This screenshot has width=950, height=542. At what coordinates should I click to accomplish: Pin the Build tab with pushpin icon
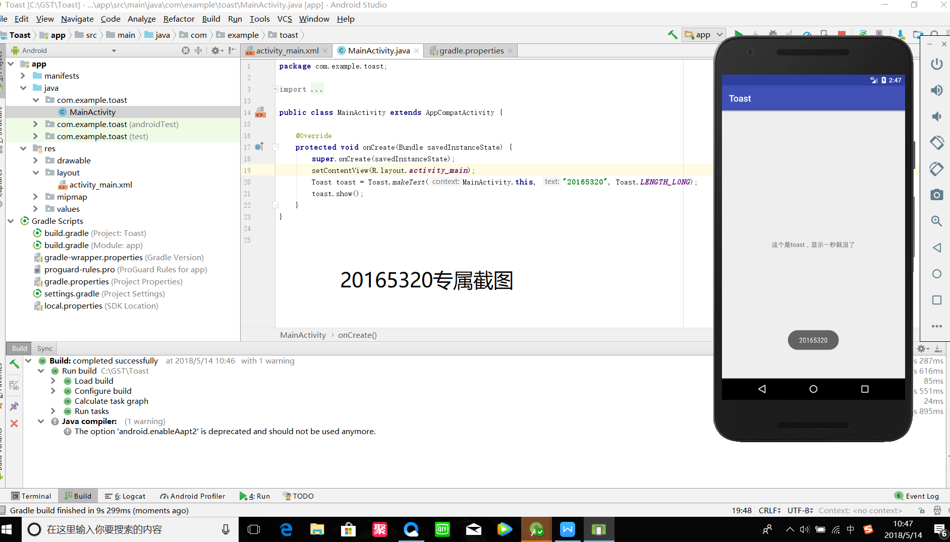(x=14, y=406)
